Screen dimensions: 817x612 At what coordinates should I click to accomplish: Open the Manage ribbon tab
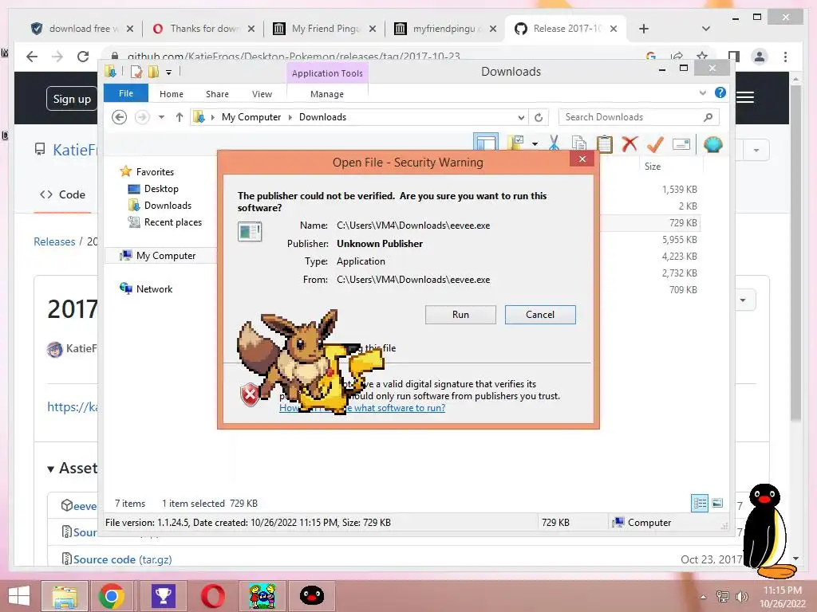(327, 94)
